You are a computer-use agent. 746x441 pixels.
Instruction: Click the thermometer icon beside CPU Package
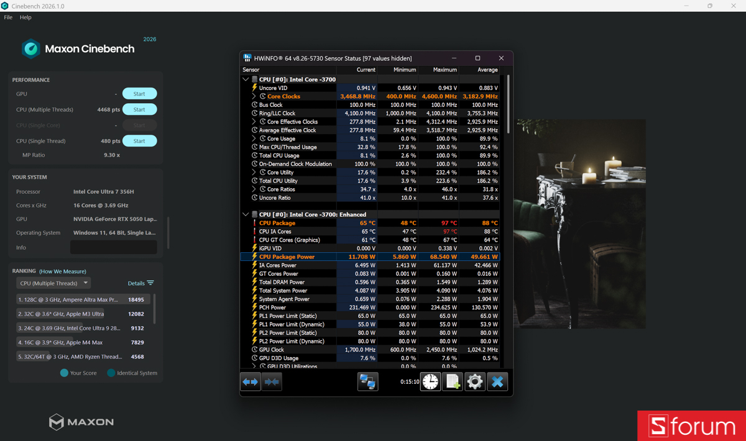pyautogui.click(x=254, y=223)
